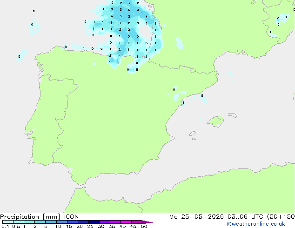This screenshot has width=295, height=228.
Task: Click the legend label "10"
Action: pos(58,226)
